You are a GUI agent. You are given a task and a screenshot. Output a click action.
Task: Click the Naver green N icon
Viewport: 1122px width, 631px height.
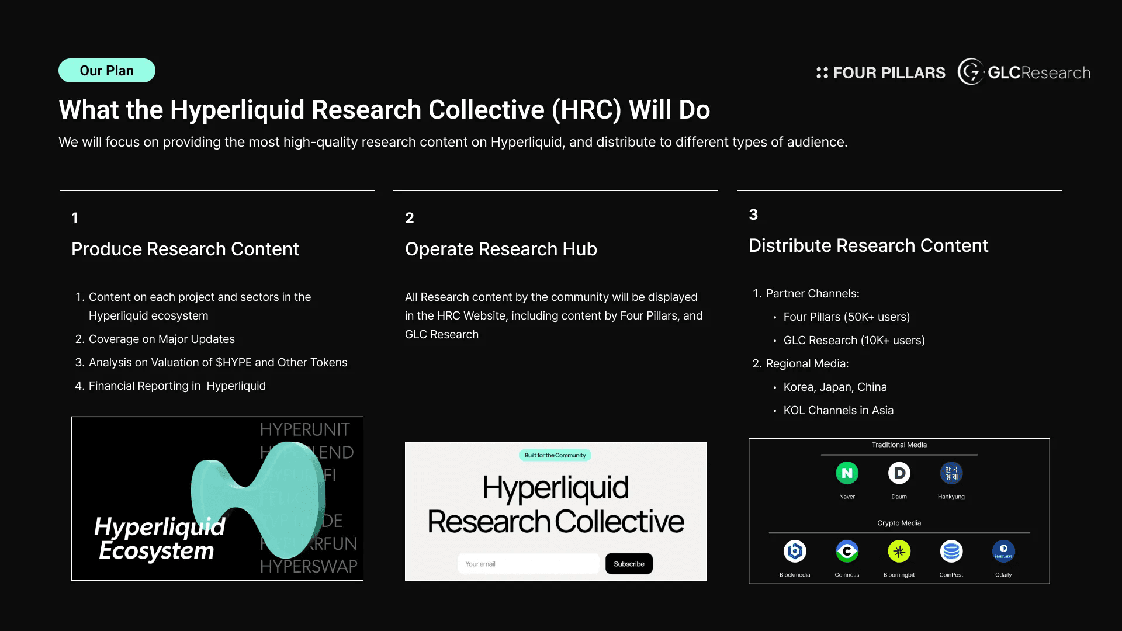847,473
